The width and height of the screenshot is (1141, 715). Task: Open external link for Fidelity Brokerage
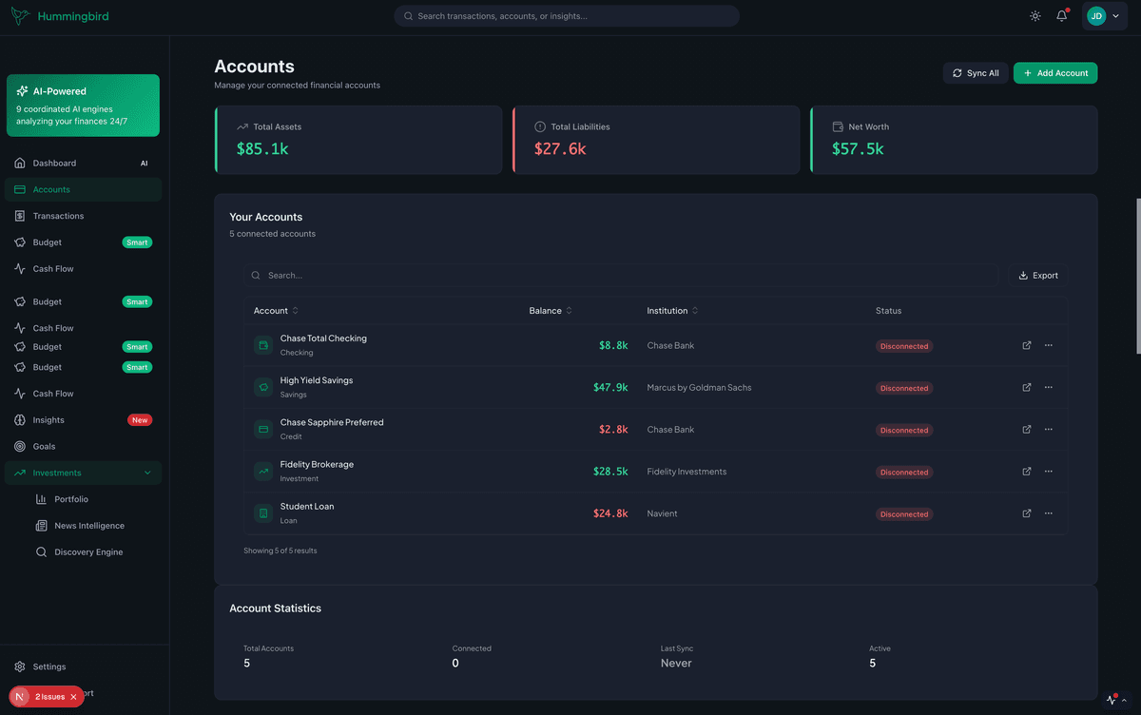(x=1027, y=472)
